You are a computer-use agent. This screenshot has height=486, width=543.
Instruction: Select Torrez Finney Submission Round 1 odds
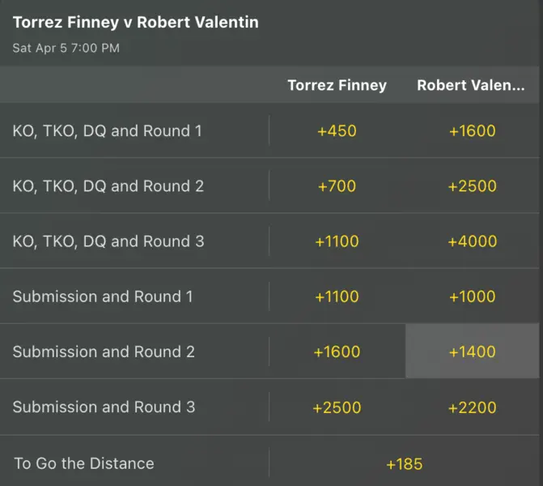(337, 296)
